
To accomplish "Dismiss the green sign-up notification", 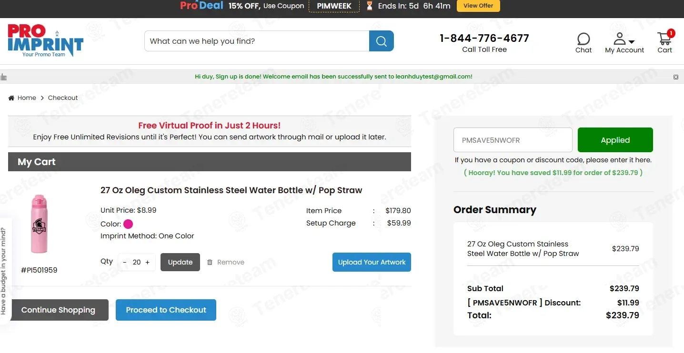I will click(x=675, y=77).
